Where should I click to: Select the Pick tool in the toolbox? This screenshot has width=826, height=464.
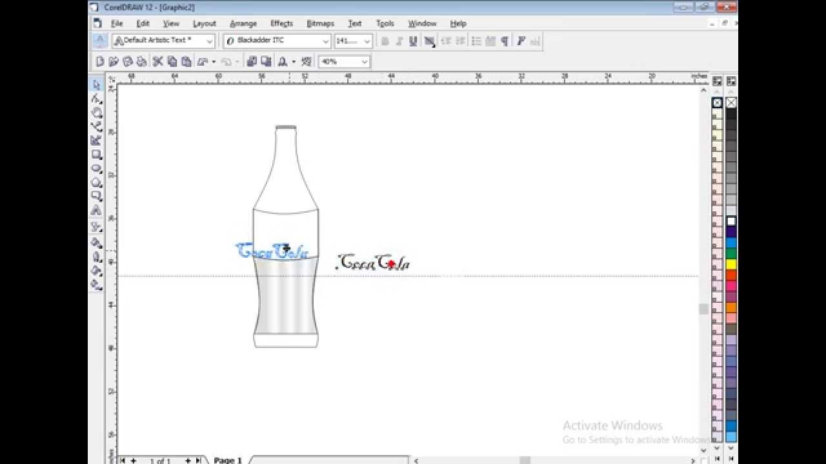(97, 84)
